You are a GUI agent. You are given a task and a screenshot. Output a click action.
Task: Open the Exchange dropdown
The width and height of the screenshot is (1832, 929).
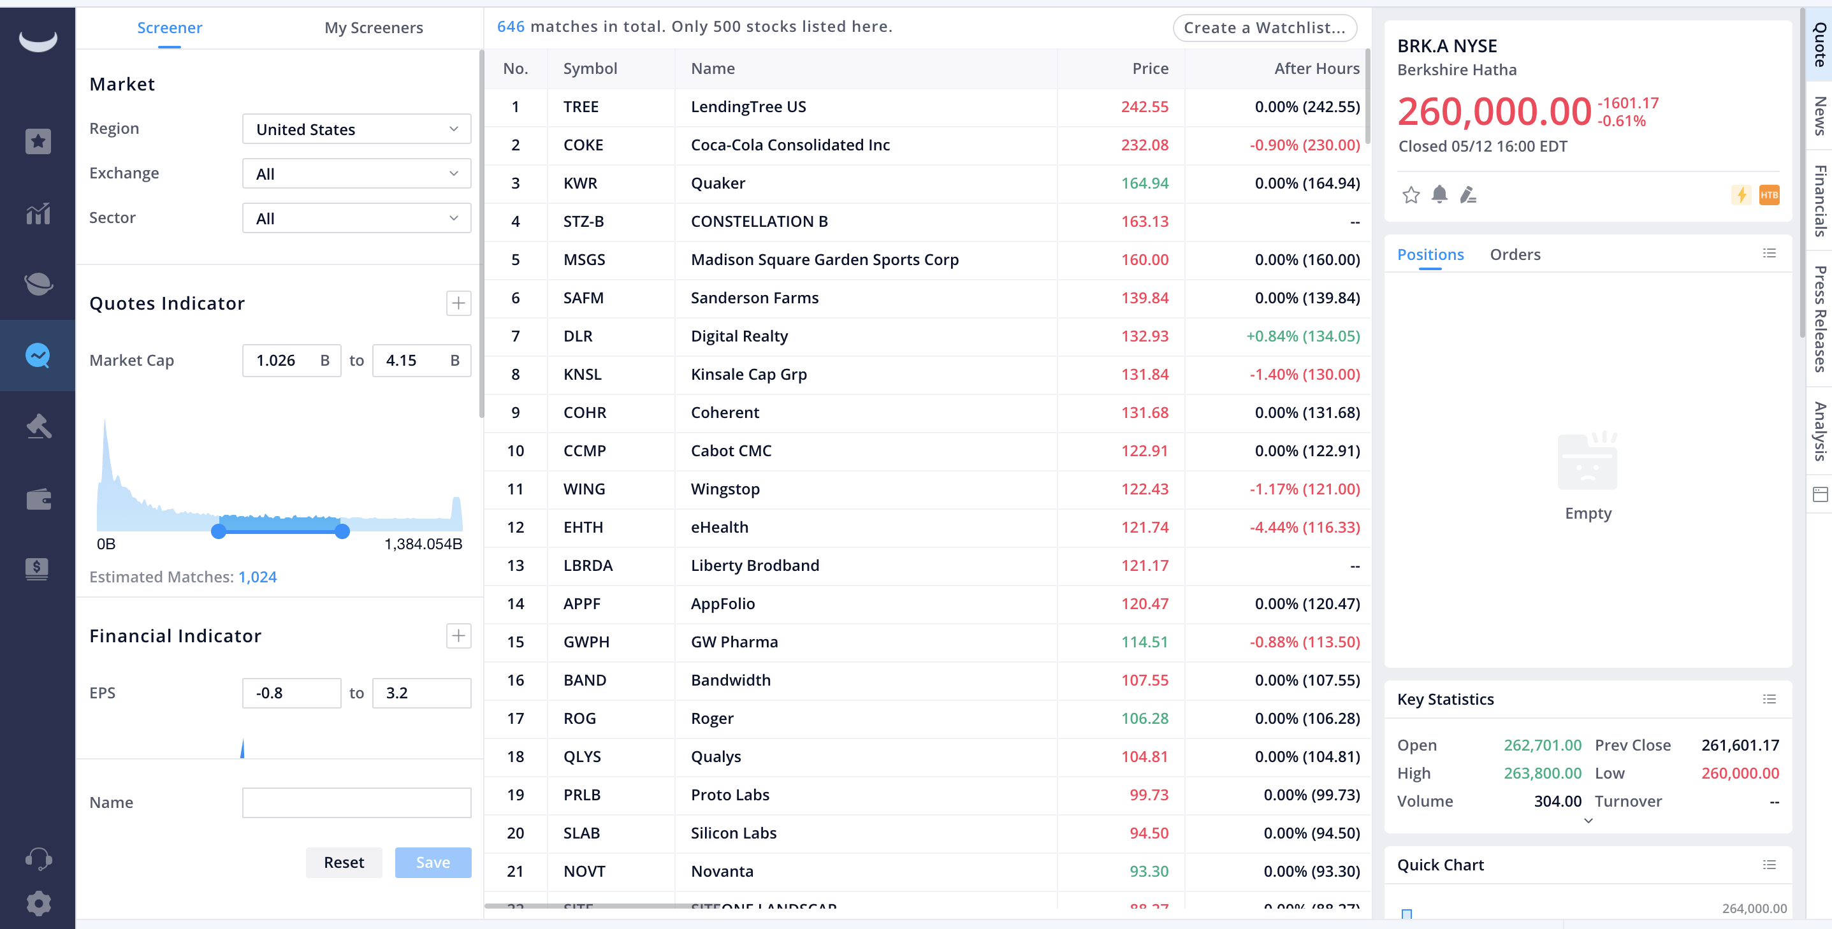(356, 173)
